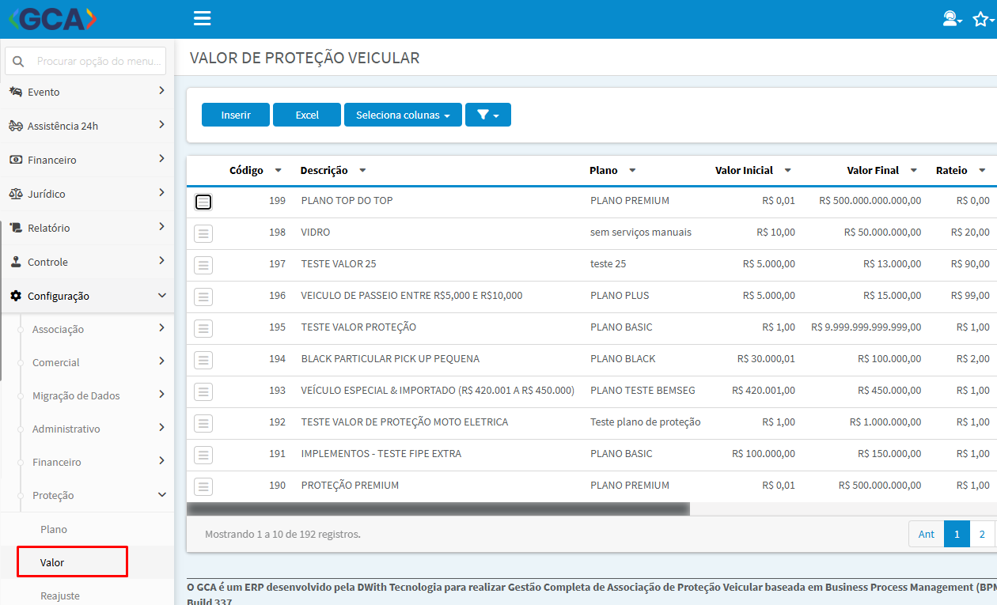Open the user support headset icon
The width and height of the screenshot is (997, 605).
[x=952, y=19]
